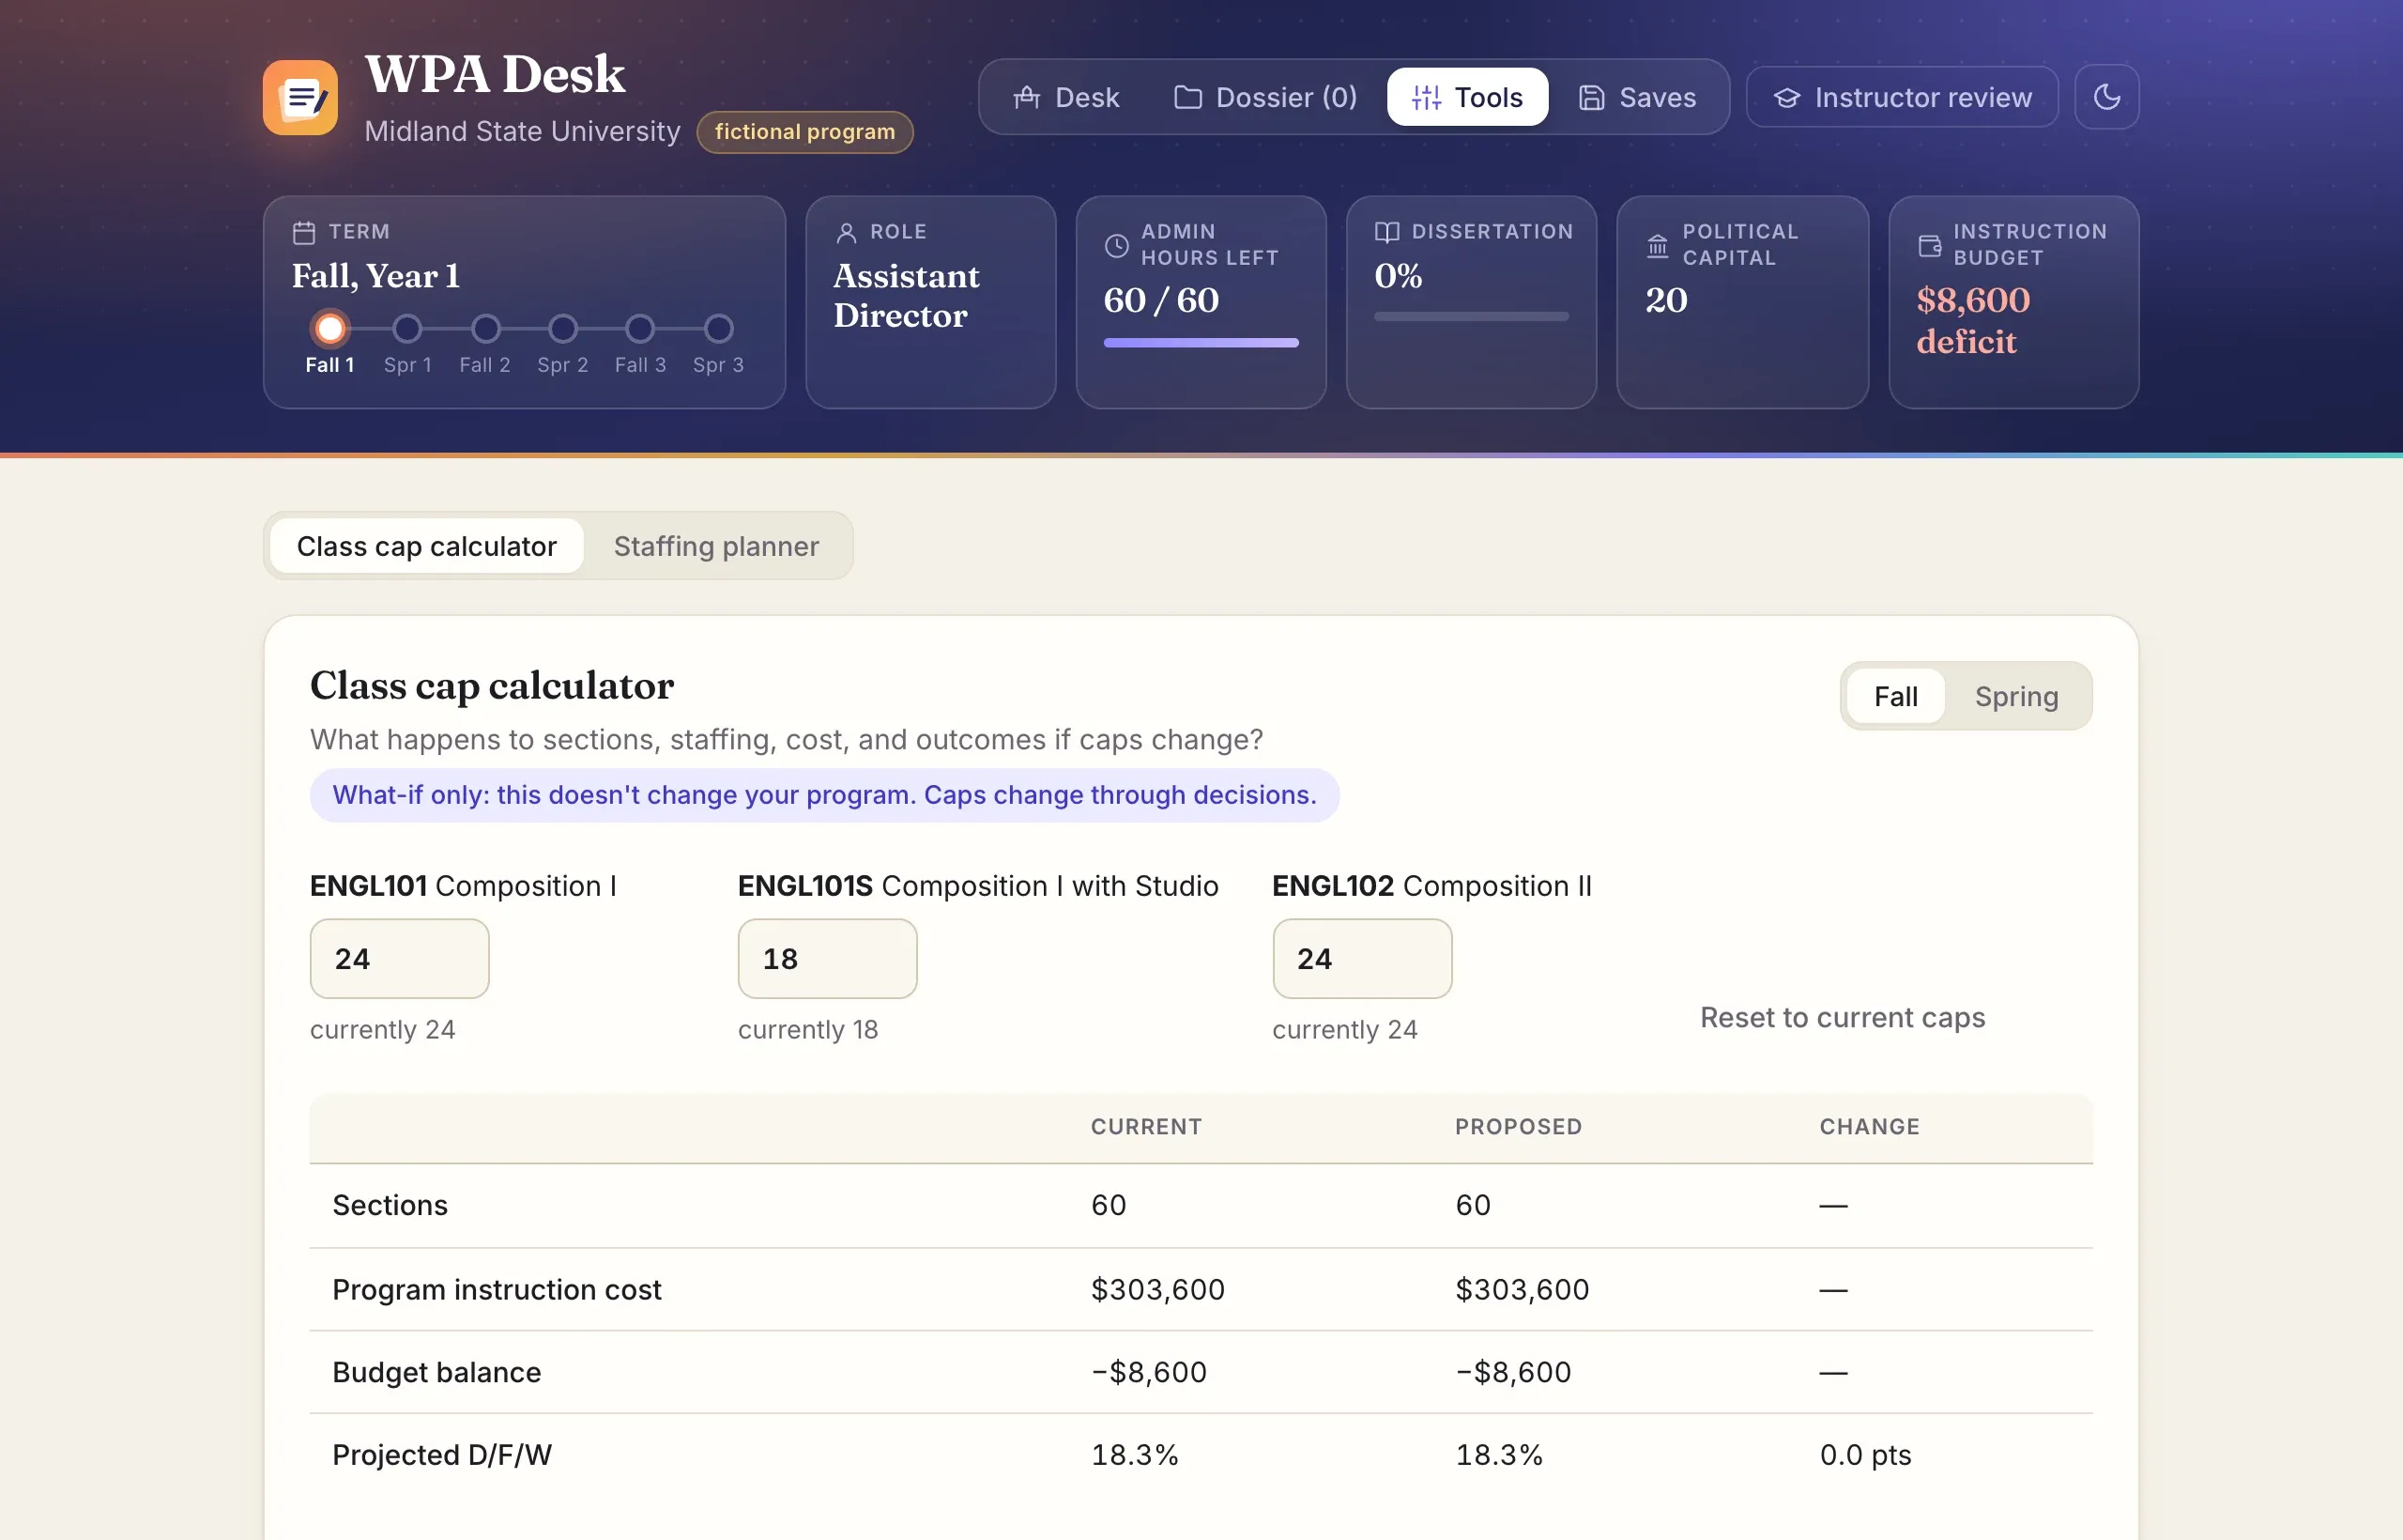Viewport: 2403px width, 1540px height.
Task: Click the Projected D/F/W row label
Action: (x=442, y=1455)
